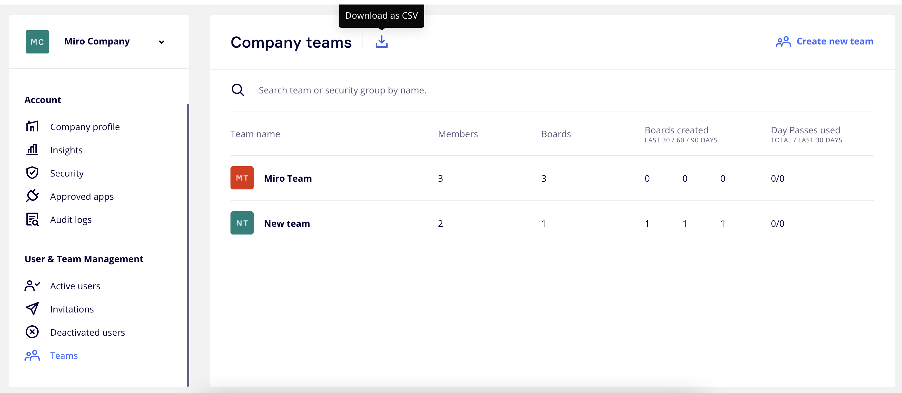
Task: Click the Company profile building icon
Action: tap(32, 126)
